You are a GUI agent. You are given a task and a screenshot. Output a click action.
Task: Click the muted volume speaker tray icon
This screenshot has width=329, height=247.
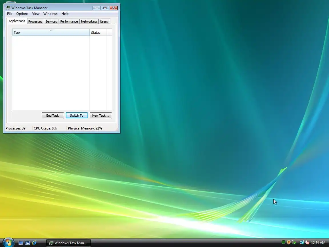pos(307,242)
